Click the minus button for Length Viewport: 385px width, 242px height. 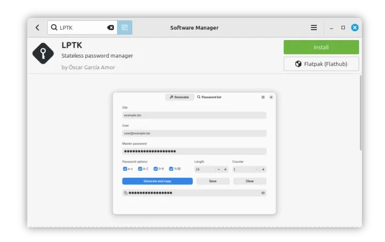point(218,170)
